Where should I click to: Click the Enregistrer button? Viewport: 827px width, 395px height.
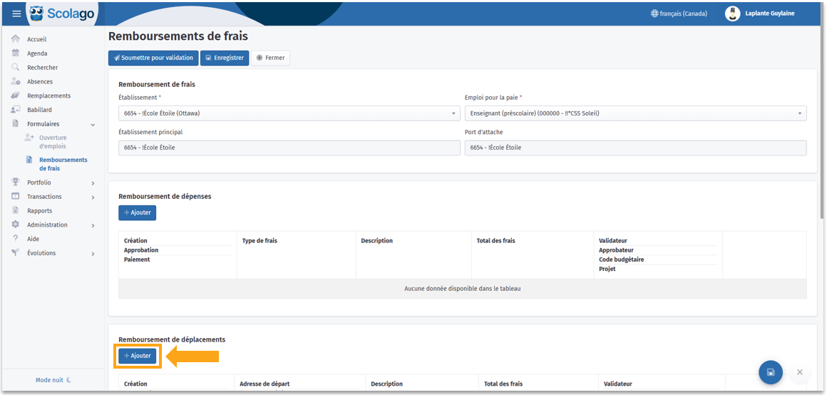(225, 58)
